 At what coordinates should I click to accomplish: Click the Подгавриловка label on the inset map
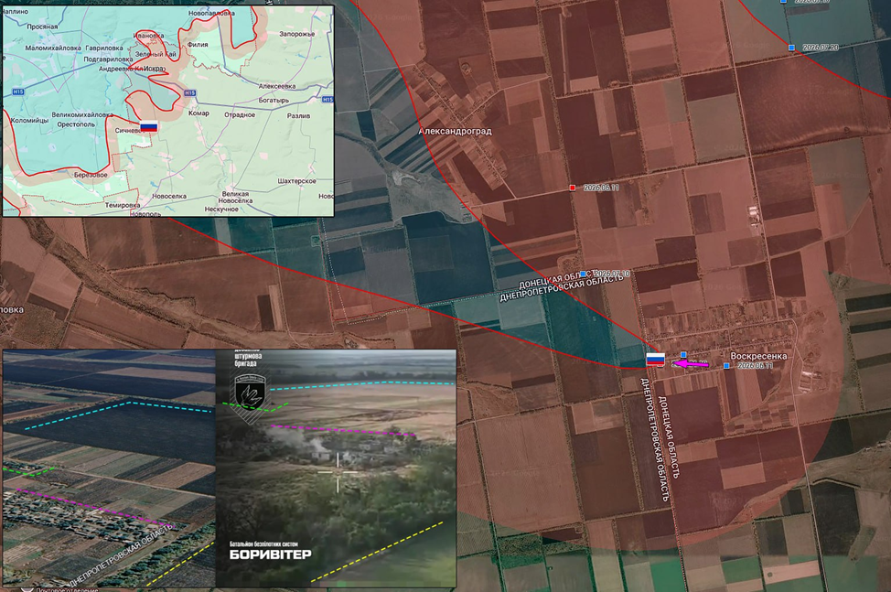(x=108, y=59)
